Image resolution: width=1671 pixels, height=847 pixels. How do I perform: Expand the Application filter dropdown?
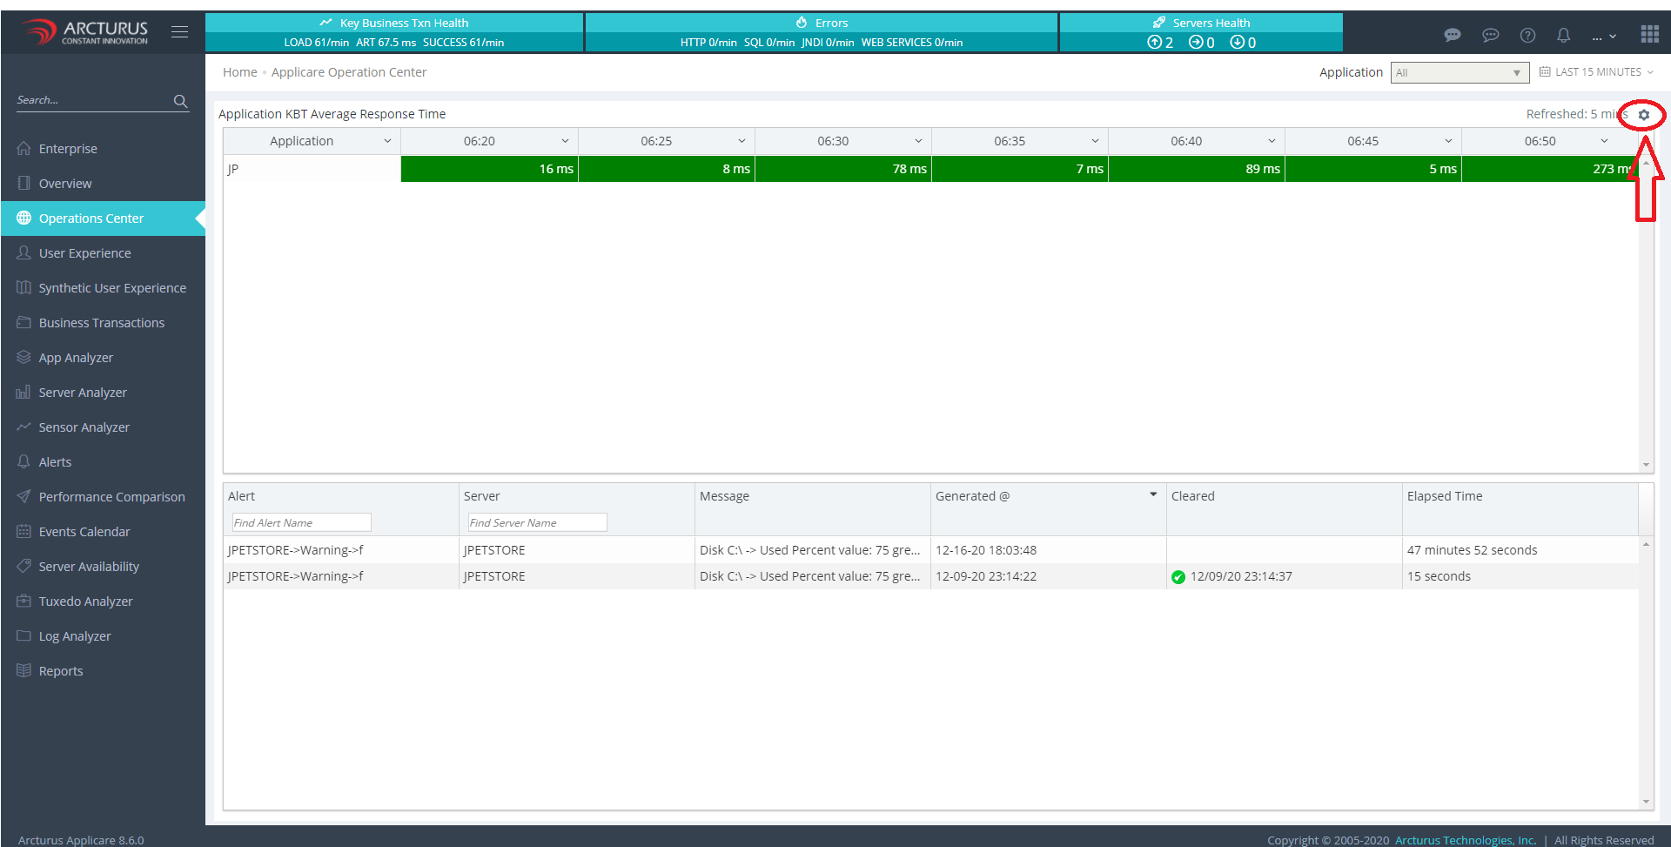tap(1460, 73)
